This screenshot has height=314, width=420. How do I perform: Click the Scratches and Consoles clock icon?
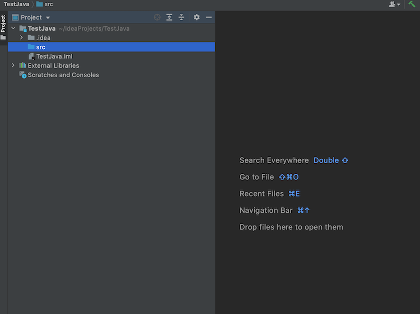coord(23,75)
